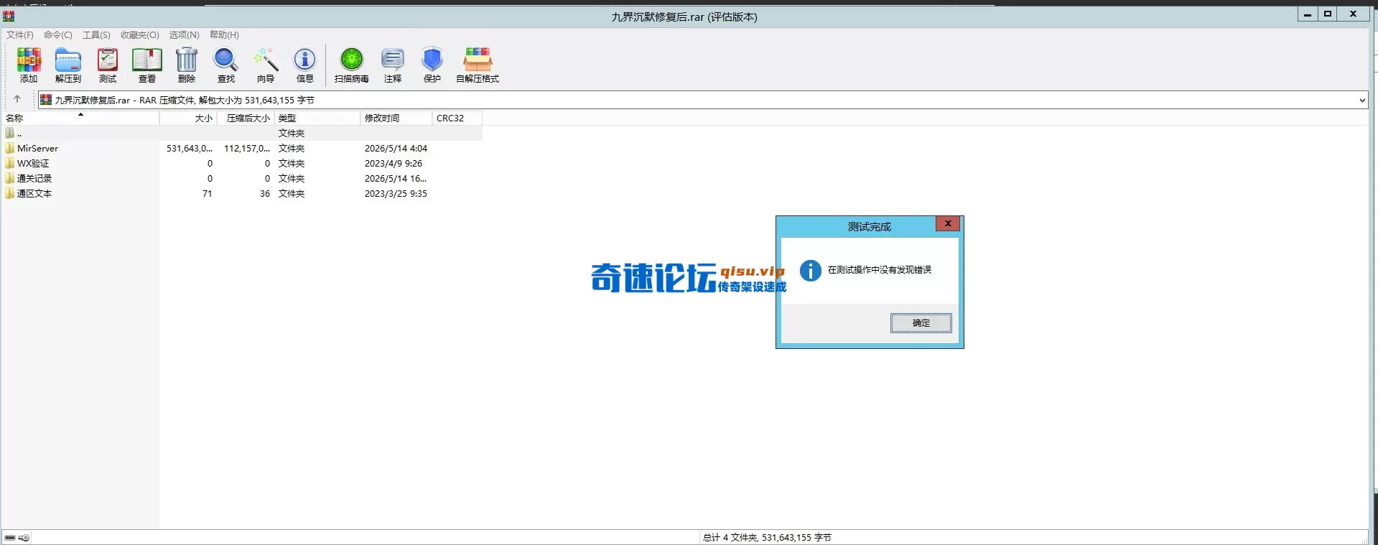The width and height of the screenshot is (1378, 545).
Task: Select the MirServer folder name
Action: pos(38,148)
